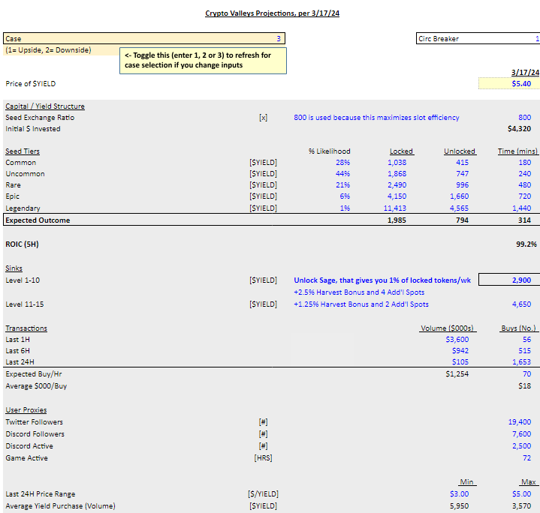
Task: Click the Unlock Sage note text
Action: (x=382, y=280)
